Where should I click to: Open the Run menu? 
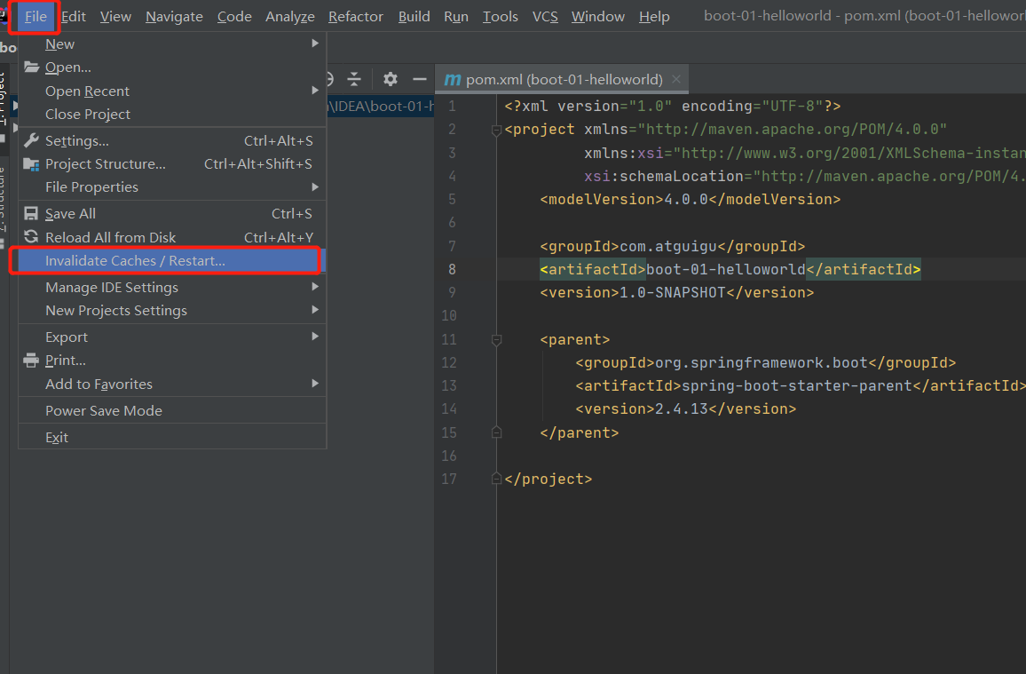(x=456, y=16)
